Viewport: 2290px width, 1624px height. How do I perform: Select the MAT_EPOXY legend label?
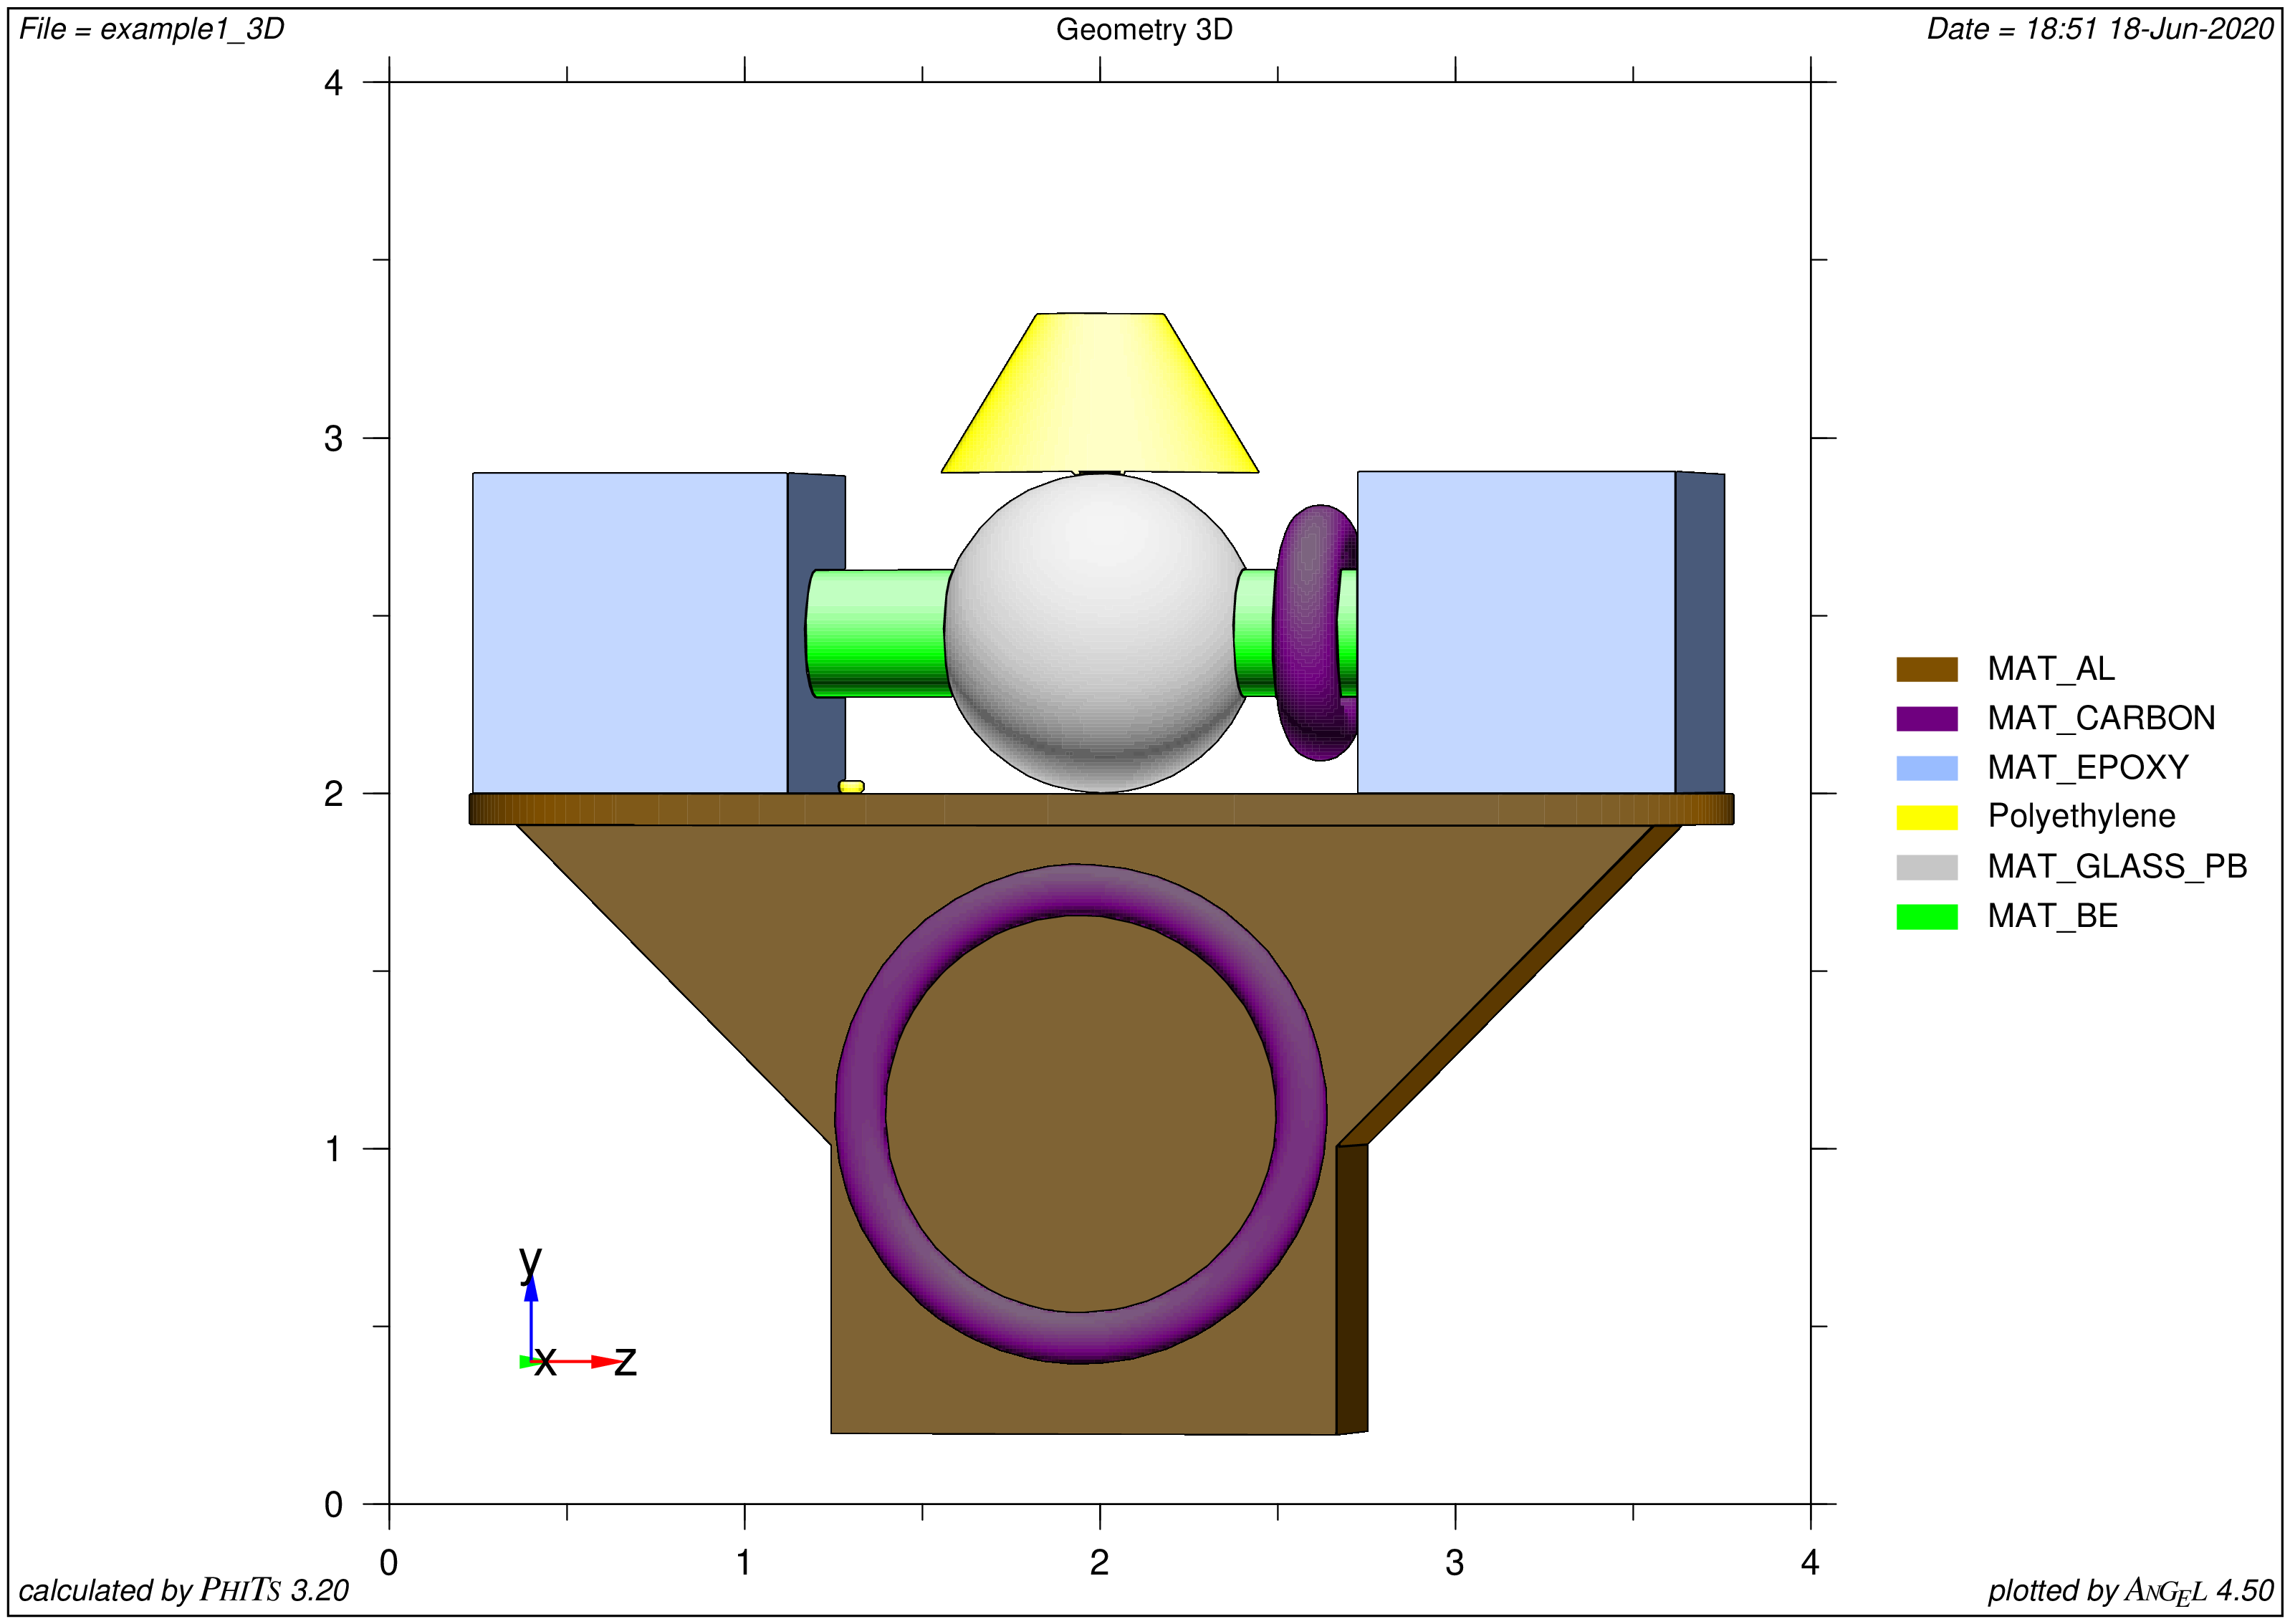(2088, 768)
